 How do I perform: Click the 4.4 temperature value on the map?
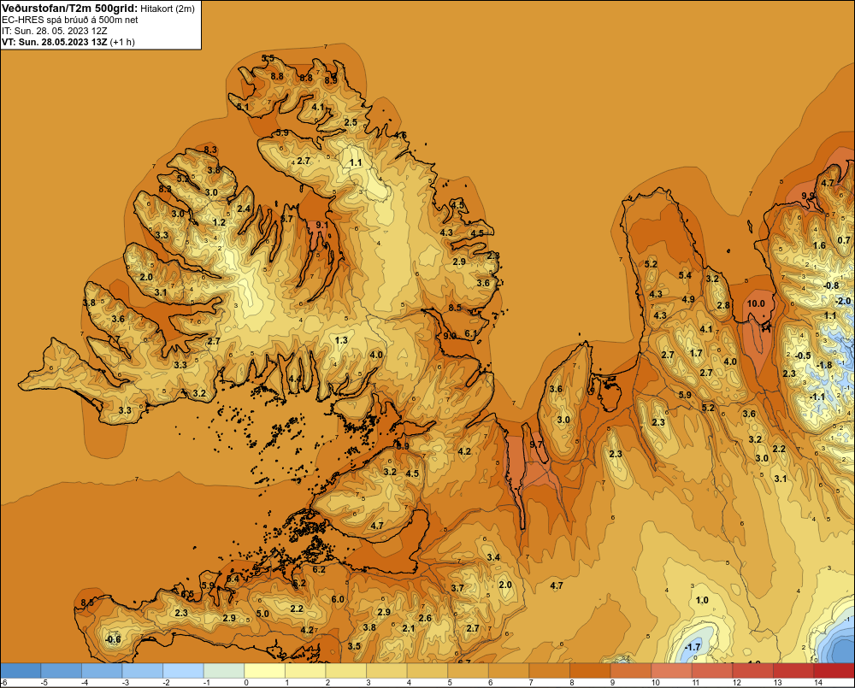pyautogui.click(x=295, y=379)
